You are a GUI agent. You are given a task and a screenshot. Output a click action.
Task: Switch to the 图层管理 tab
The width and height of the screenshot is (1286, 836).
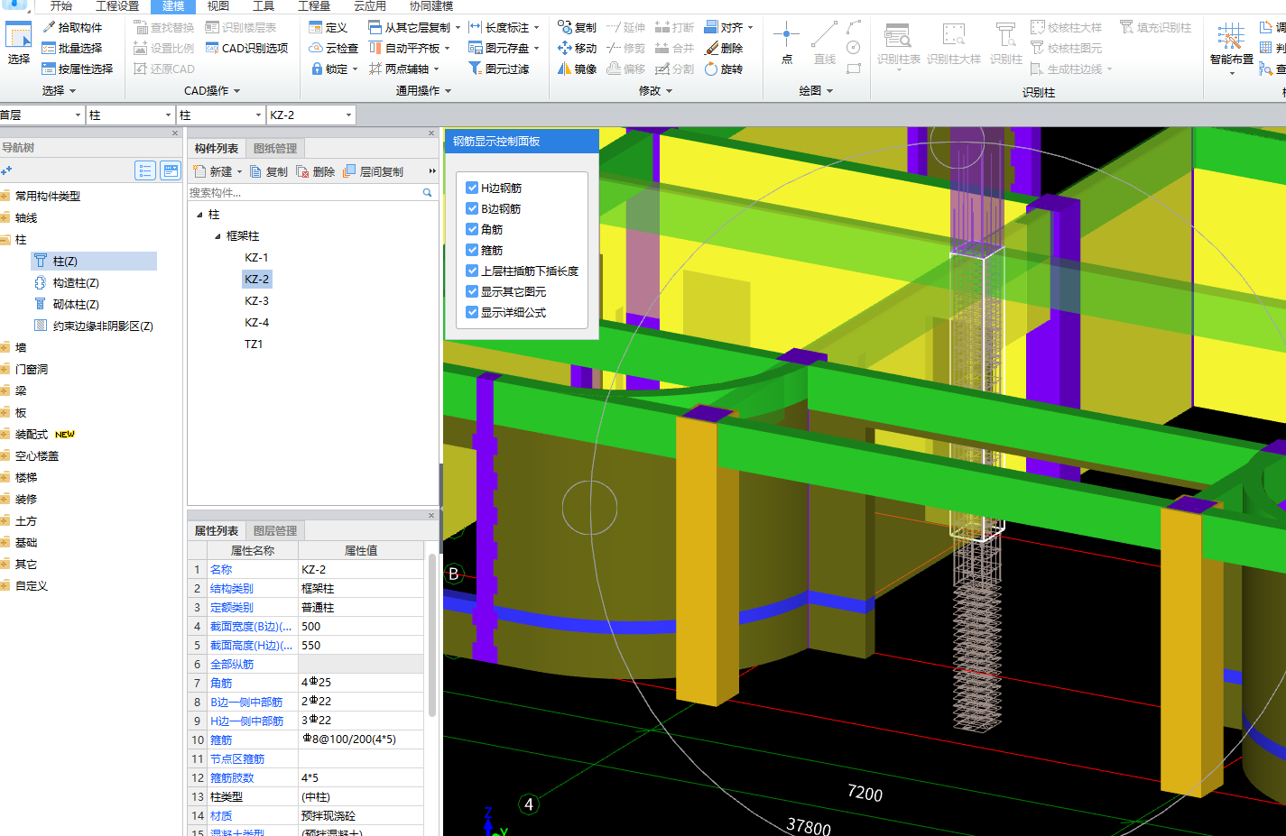(274, 531)
